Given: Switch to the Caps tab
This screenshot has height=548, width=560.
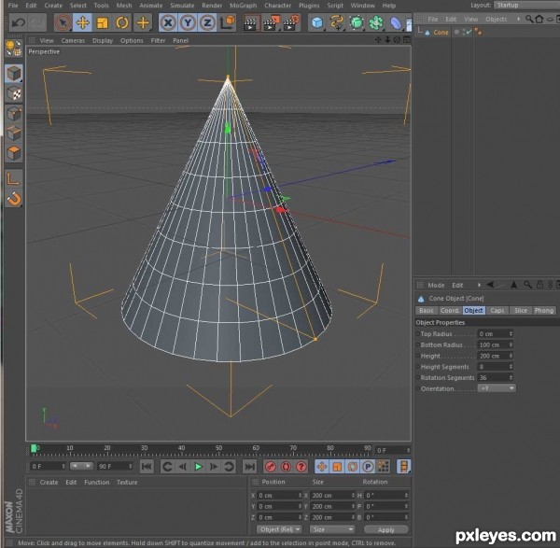Looking at the screenshot, I should point(497,311).
